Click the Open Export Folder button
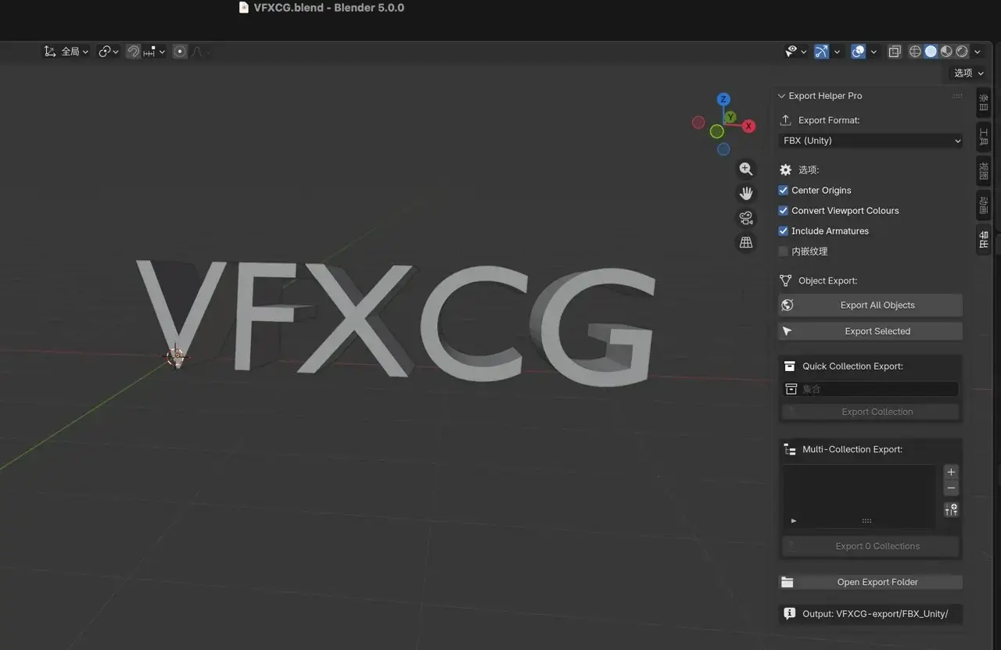1001x650 pixels. 870,582
